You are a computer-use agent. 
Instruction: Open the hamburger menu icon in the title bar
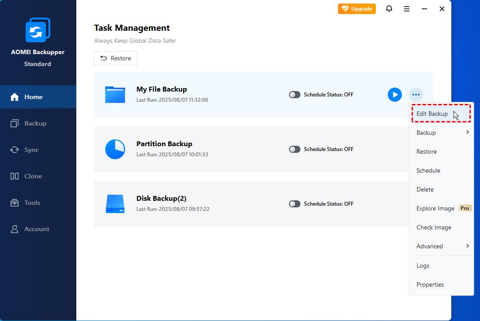pyautogui.click(x=406, y=9)
